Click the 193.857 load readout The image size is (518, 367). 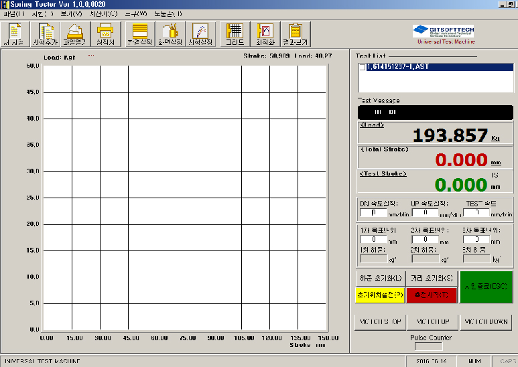point(450,135)
